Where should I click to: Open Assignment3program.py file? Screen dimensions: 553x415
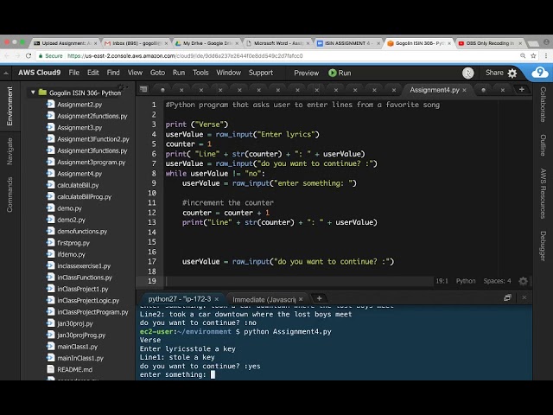click(92, 163)
